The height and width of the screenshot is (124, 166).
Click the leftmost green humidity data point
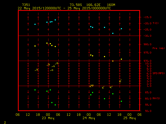coord(35,90)
